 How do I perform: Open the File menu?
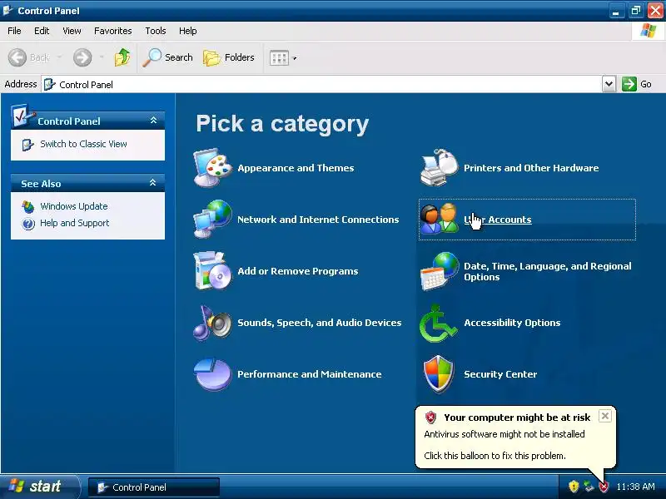[x=14, y=31]
